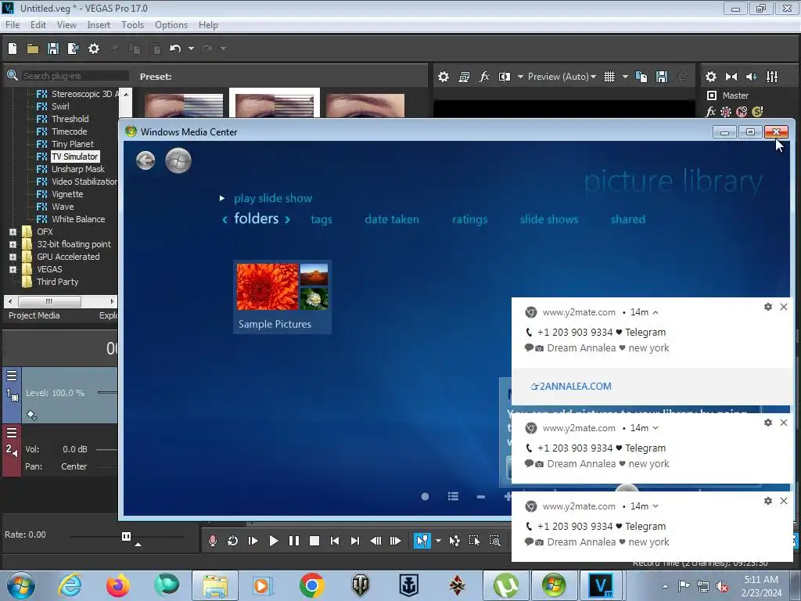Expand the OFX folder
The image size is (801, 601).
13,232
